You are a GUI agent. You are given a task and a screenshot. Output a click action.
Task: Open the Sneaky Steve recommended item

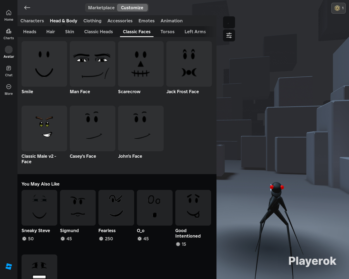39,208
